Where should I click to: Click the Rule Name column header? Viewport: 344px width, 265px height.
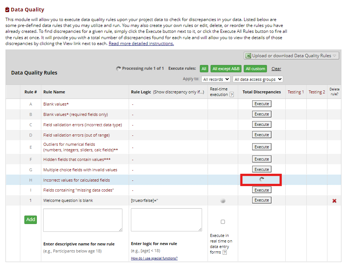(54, 92)
